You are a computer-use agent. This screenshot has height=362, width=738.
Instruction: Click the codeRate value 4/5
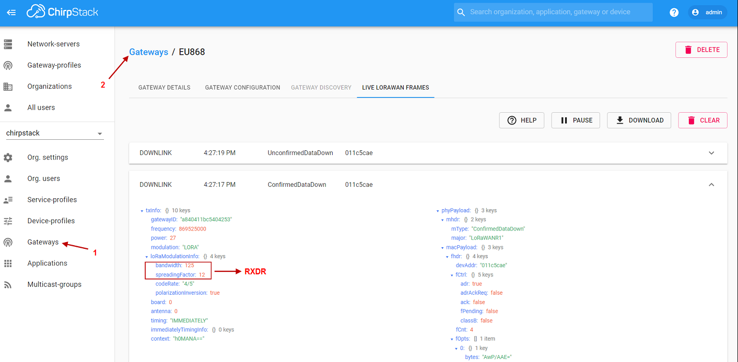tap(188, 284)
